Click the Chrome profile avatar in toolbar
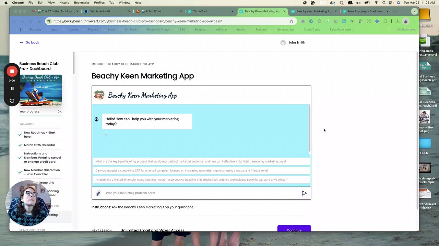Screen dimensions: 439x246 pos(406,21)
